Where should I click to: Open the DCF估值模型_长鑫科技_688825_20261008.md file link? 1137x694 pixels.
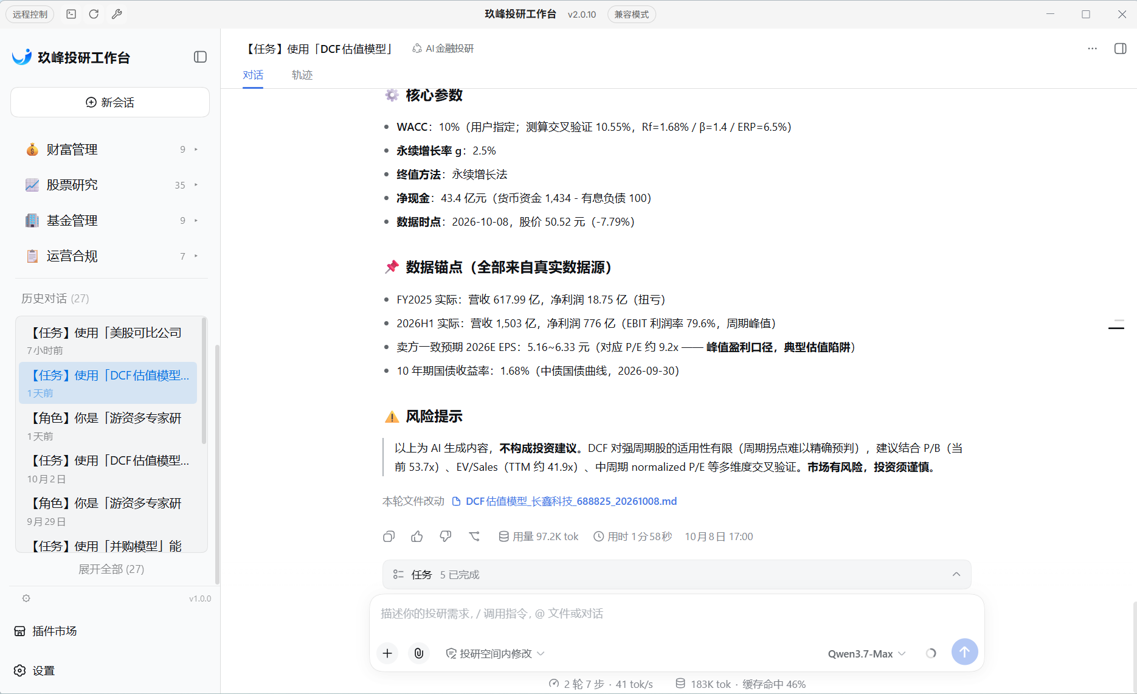(x=564, y=501)
